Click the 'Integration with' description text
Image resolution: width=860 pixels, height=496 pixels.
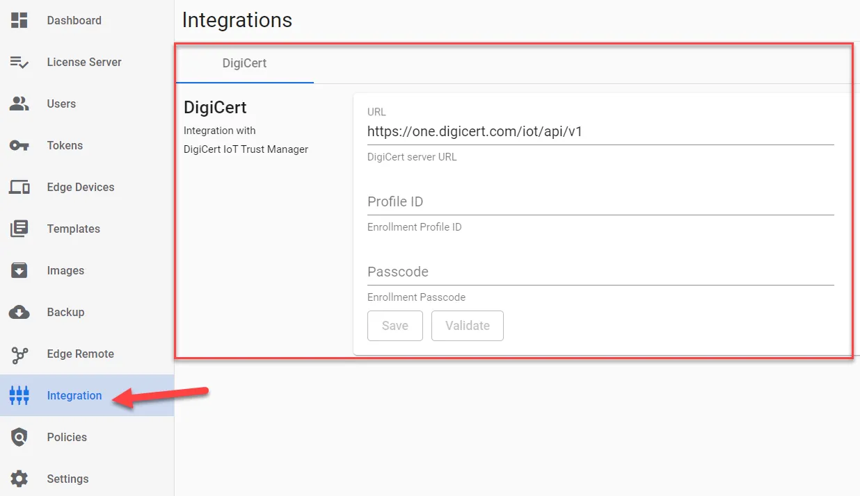[x=220, y=131]
